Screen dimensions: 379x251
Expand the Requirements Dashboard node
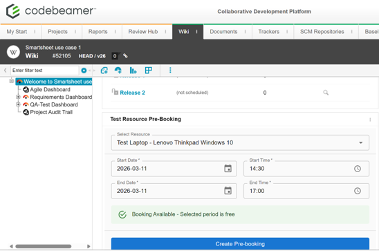[x=18, y=97]
